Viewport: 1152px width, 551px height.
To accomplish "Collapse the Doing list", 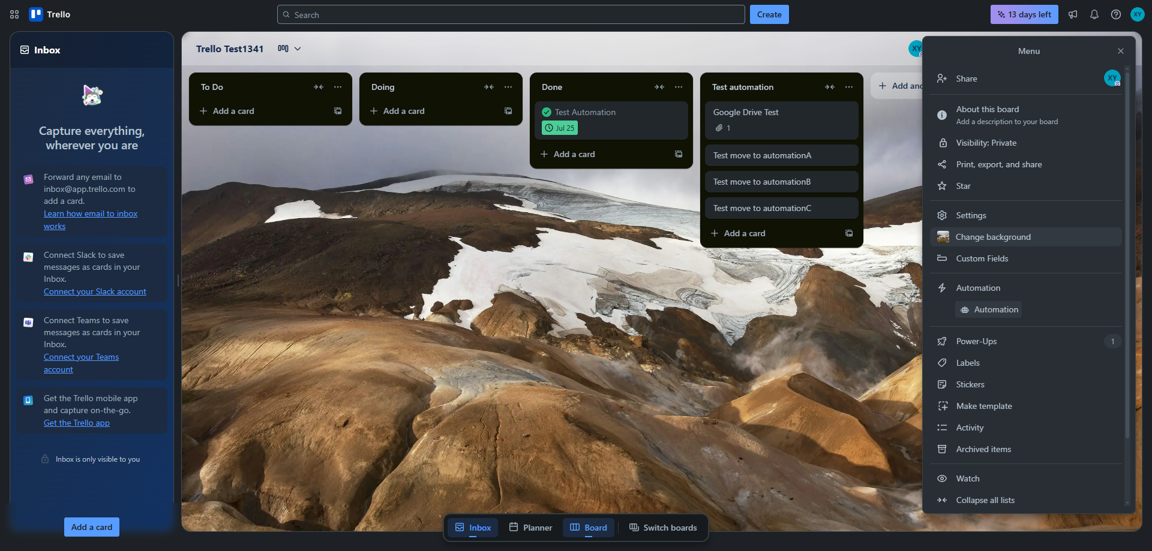I will (489, 87).
